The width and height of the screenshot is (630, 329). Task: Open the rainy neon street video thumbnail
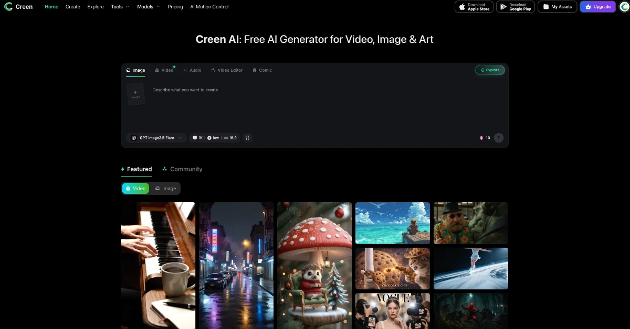coord(236,266)
